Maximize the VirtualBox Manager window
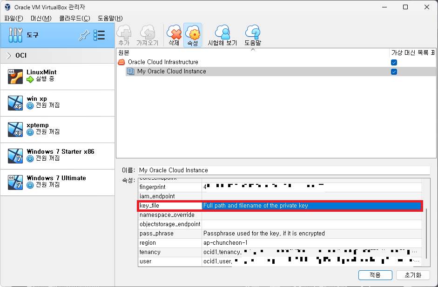This screenshot has width=438, height=287. pyautogui.click(x=405, y=7)
